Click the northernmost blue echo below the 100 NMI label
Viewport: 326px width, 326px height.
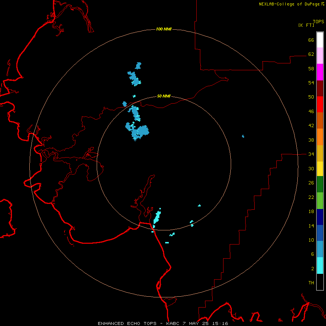(138, 66)
